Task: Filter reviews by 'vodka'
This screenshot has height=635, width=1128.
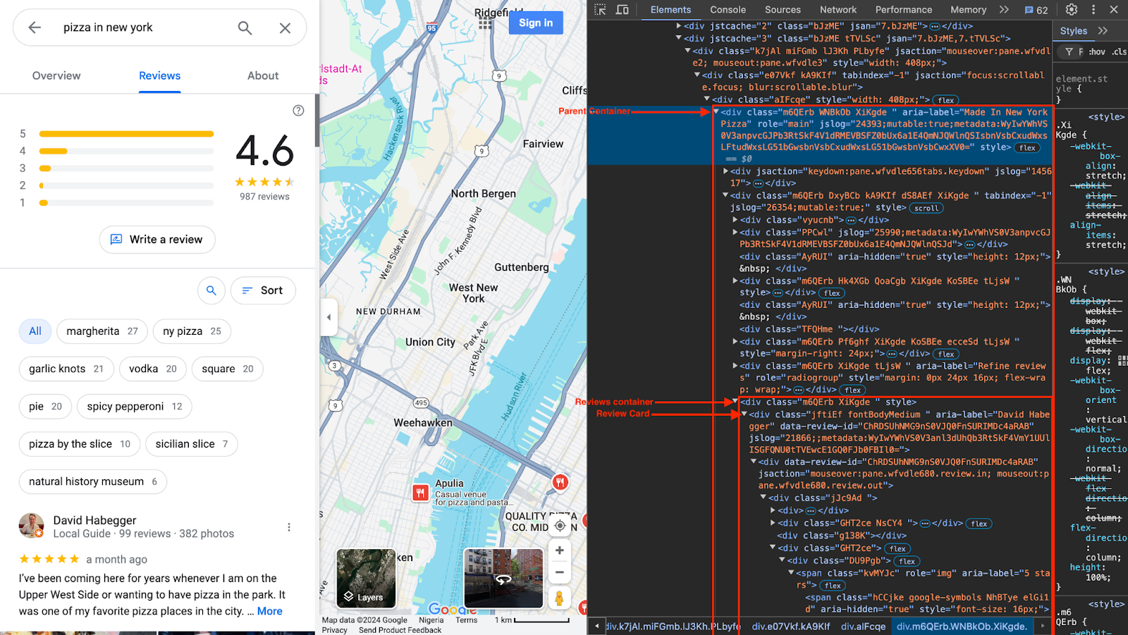Action: pyautogui.click(x=153, y=369)
